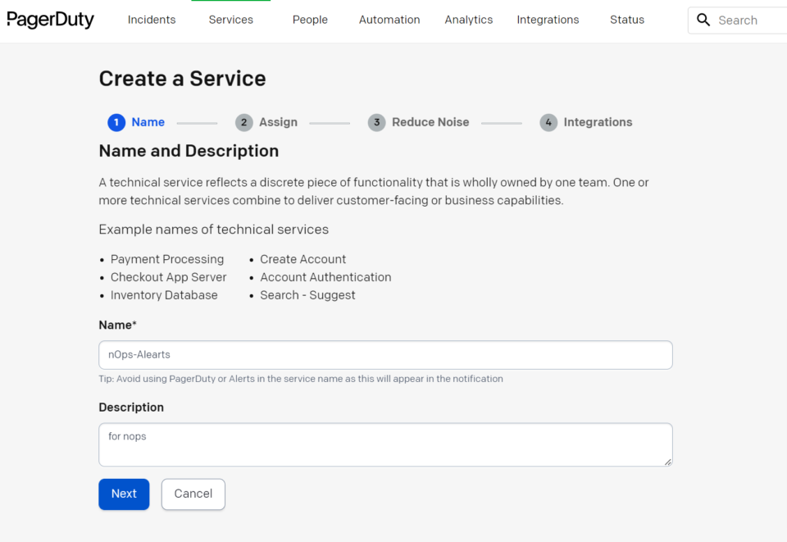
Task: Click the search magnifier icon
Action: pyautogui.click(x=703, y=19)
